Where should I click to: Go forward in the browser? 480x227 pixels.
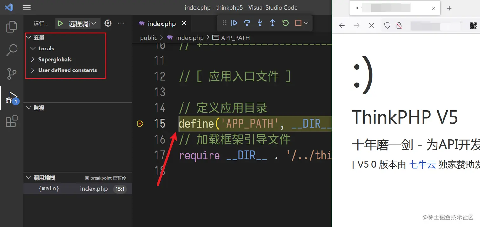[x=357, y=25]
